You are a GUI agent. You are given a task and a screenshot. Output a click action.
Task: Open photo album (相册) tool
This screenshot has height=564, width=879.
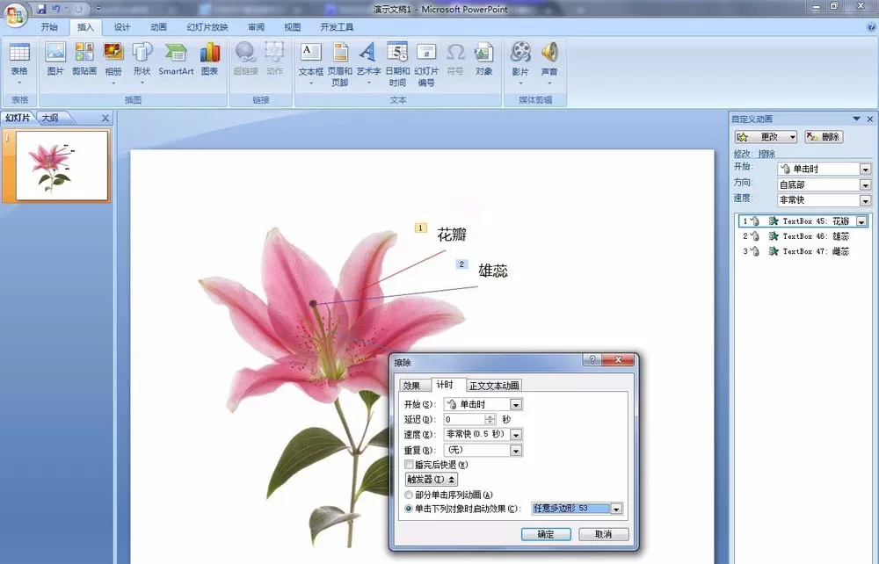(113, 62)
